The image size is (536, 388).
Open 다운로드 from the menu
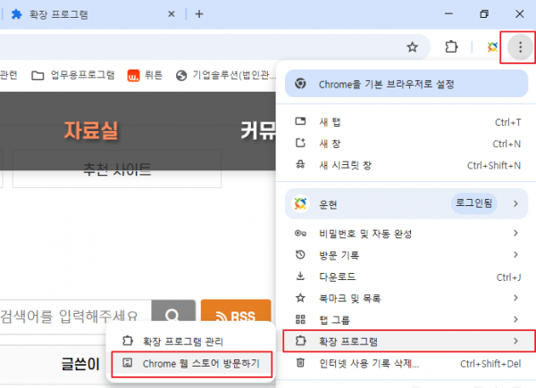click(x=406, y=277)
